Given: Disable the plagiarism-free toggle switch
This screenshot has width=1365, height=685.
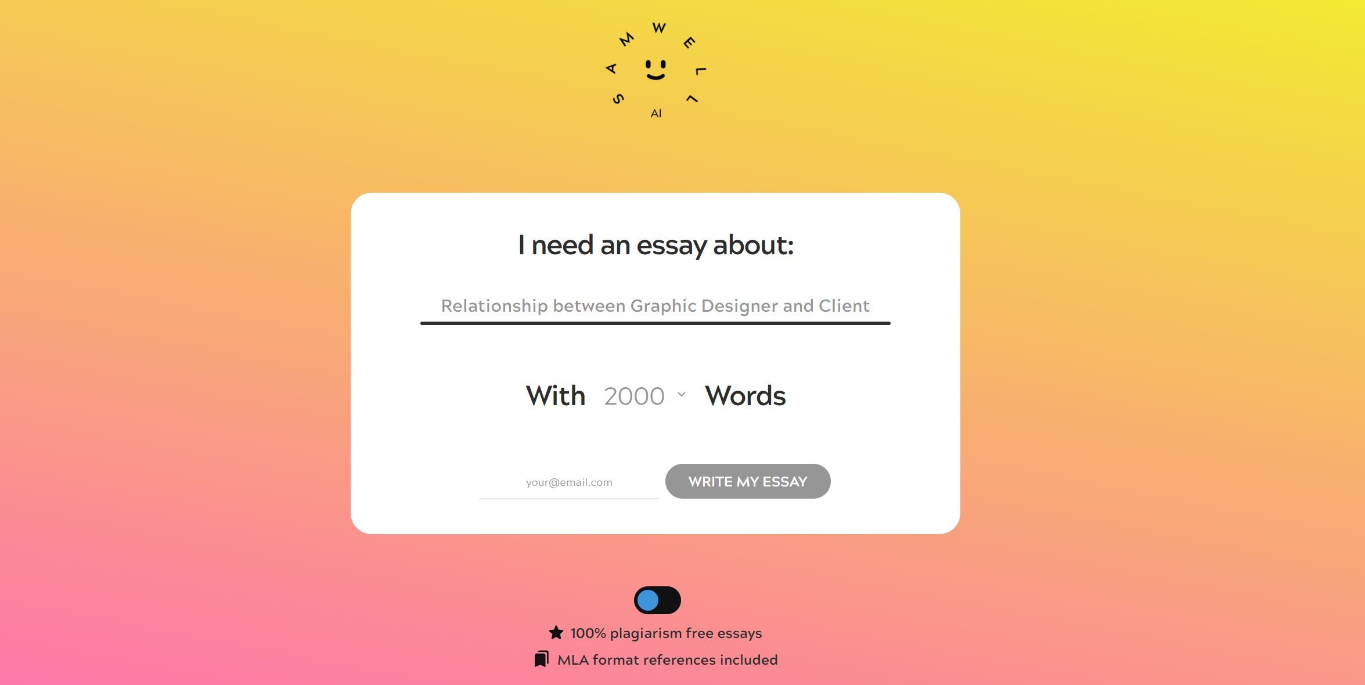Looking at the screenshot, I should click(x=657, y=599).
